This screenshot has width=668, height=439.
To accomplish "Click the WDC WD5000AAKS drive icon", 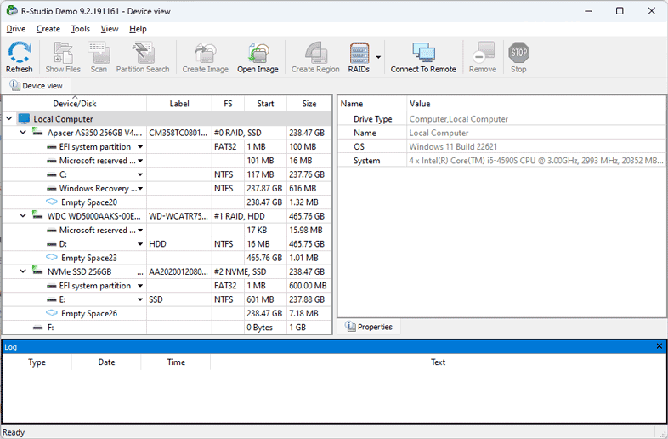I will (37, 216).
